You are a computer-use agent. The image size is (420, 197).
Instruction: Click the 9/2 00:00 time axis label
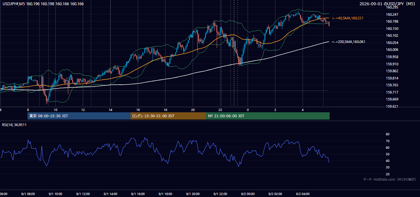click(x=248, y=194)
